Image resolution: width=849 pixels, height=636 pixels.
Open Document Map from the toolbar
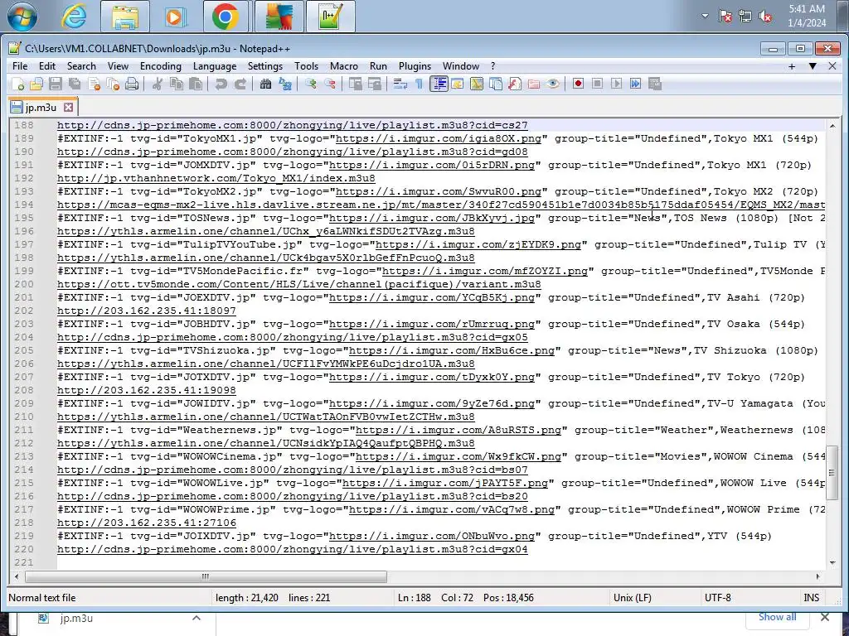(477, 84)
